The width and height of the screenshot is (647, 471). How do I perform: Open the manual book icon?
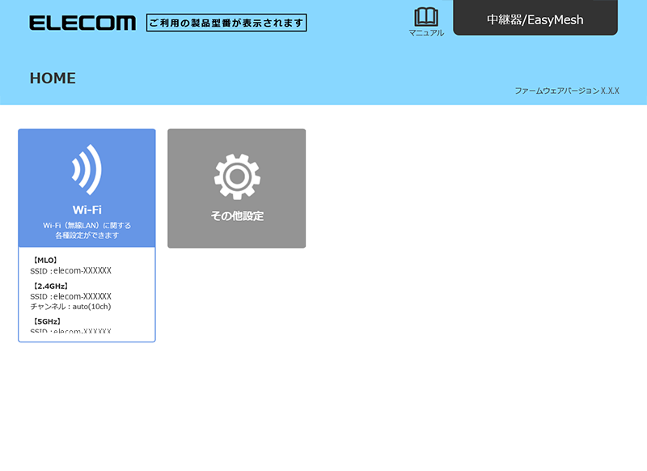pos(426,17)
